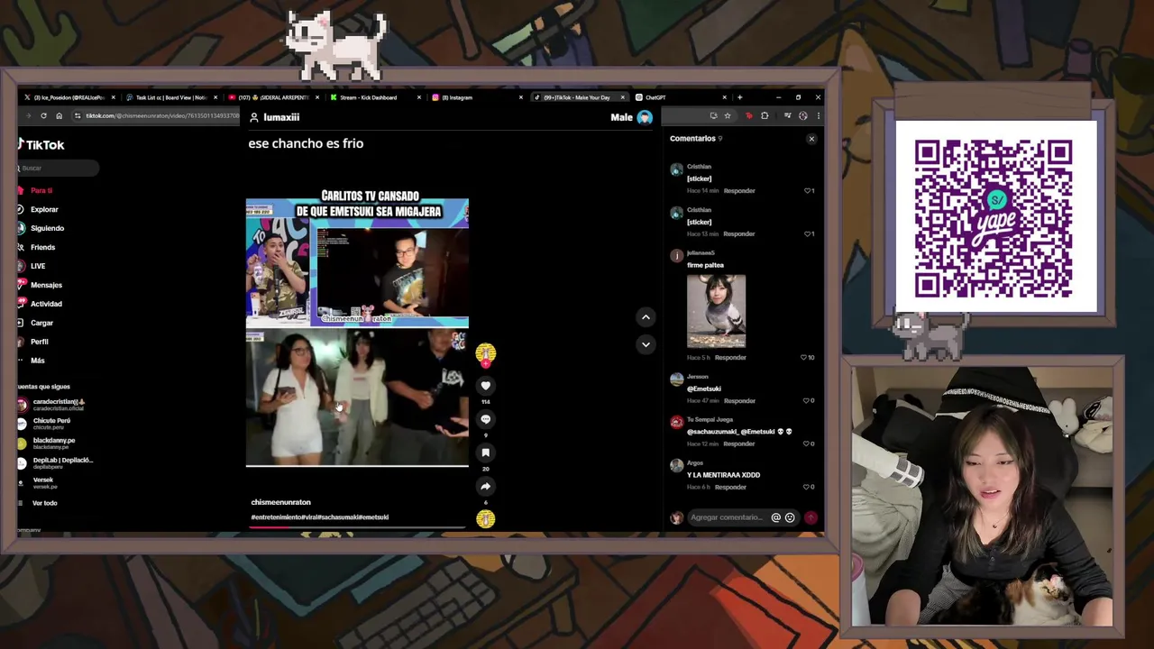The image size is (1154, 649).
Task: Open the caradecristian followed account
Action: click(50, 405)
